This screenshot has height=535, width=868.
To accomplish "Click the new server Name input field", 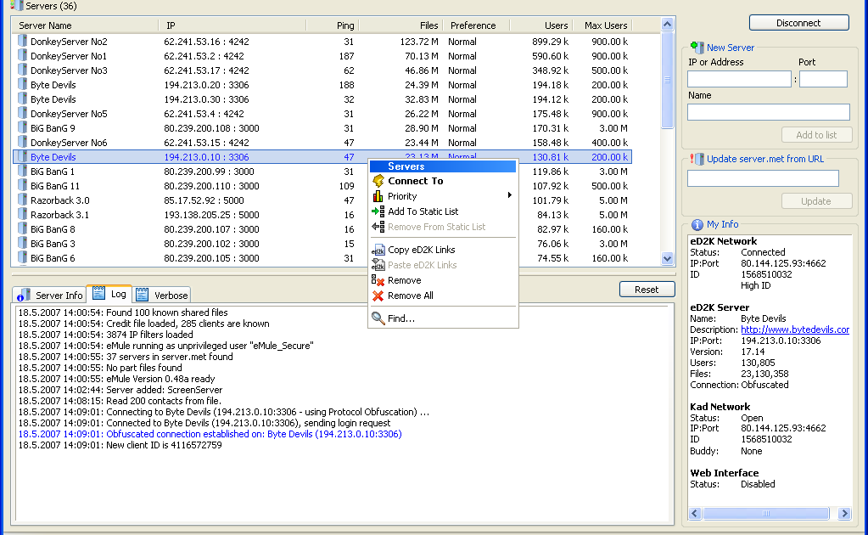I will point(769,112).
